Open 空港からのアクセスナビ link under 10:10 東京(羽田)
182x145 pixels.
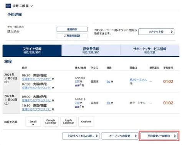36,109
